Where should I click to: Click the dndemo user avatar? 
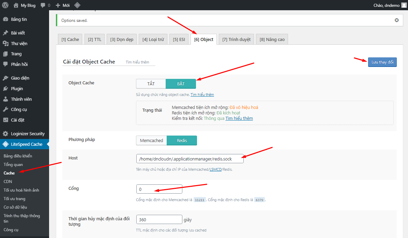point(404,5)
